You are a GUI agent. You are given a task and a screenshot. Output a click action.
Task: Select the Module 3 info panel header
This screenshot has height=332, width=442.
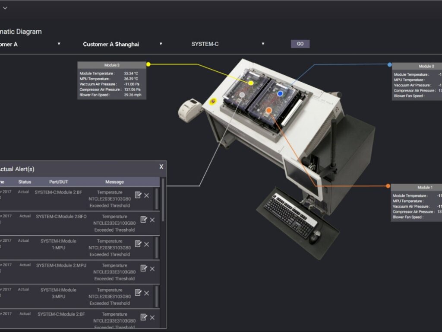(x=111, y=65)
